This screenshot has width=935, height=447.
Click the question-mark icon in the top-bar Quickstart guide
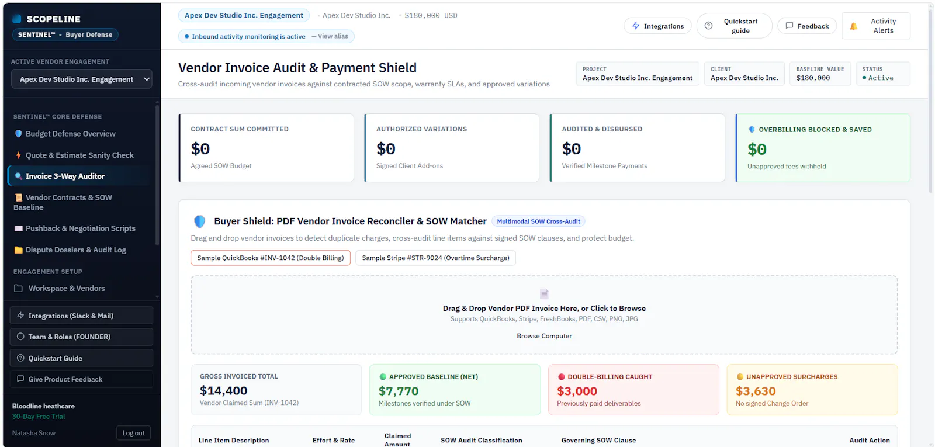pyautogui.click(x=708, y=26)
